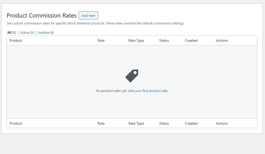The width and height of the screenshot is (265, 154).
Task: Select the All filter view
Action: tap(9, 32)
